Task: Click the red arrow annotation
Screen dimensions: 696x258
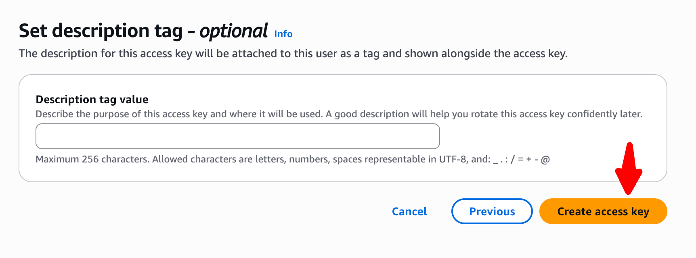Action: (629, 169)
